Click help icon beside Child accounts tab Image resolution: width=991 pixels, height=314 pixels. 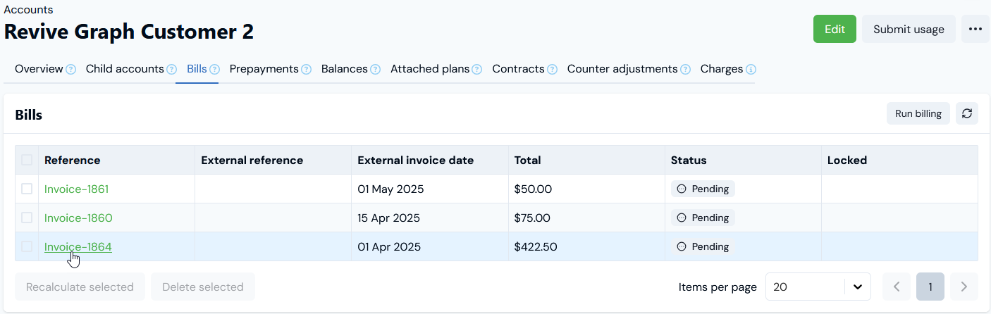(171, 70)
